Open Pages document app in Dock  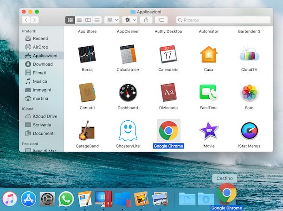coord(85,199)
